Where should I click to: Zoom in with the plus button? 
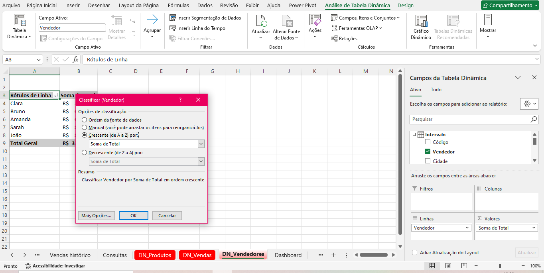(523, 266)
